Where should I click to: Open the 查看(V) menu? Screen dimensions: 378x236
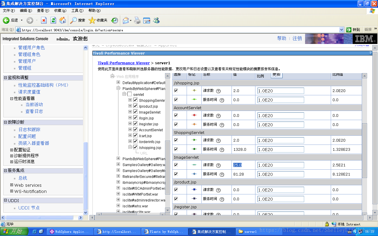tap(43, 11)
